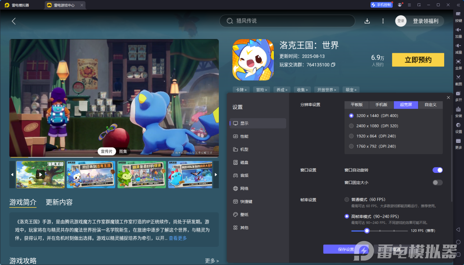
Task: Click the mini-window icon in title bar
Action: click(x=419, y=5)
